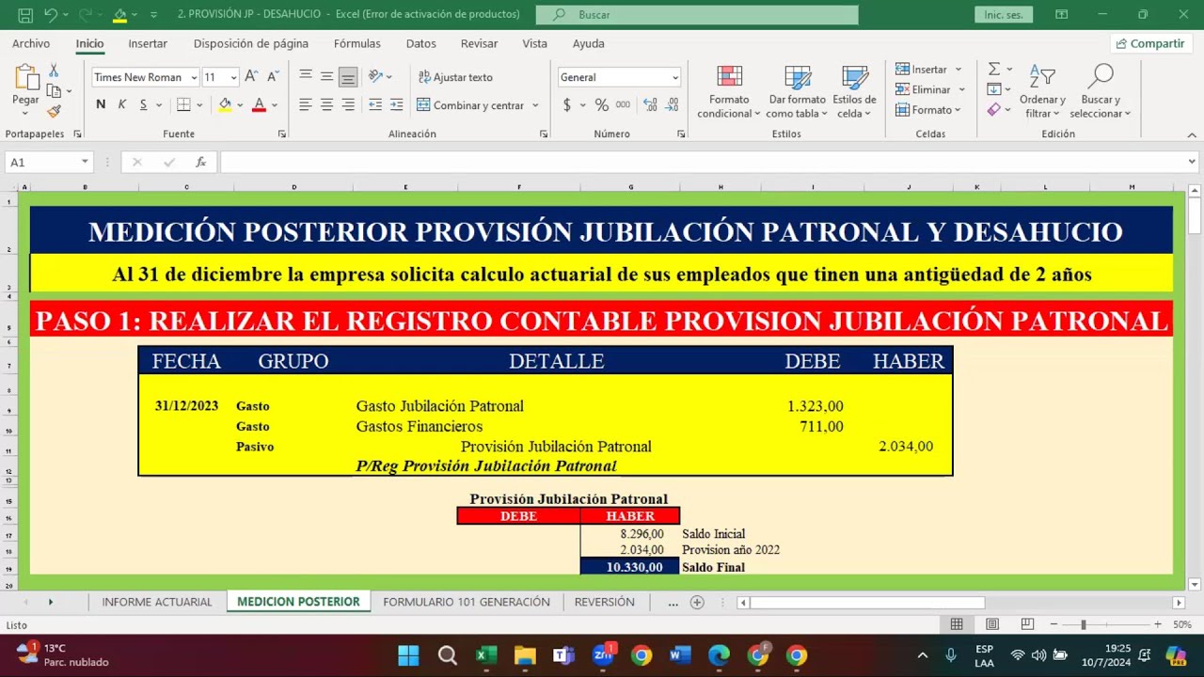Toggle italic with the K button
The image size is (1204, 677).
click(122, 104)
